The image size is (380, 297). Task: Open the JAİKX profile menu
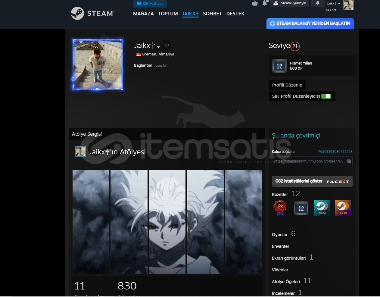190,14
